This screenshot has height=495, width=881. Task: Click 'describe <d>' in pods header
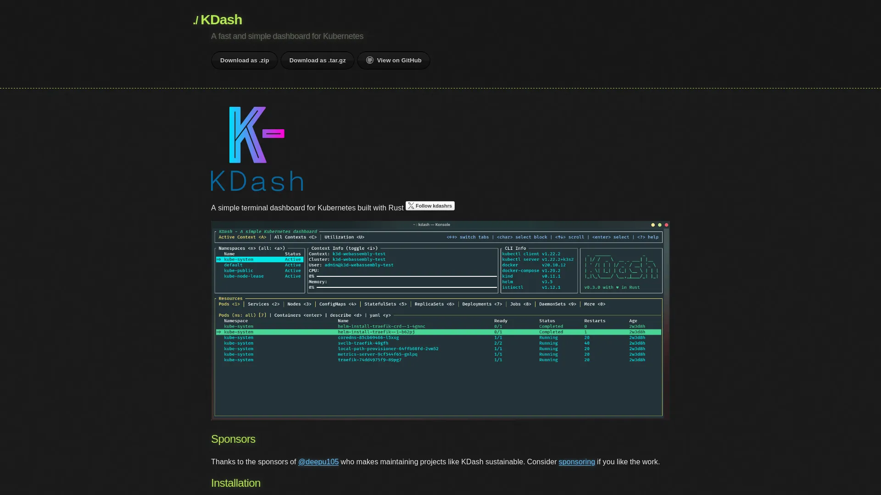coord(346,315)
